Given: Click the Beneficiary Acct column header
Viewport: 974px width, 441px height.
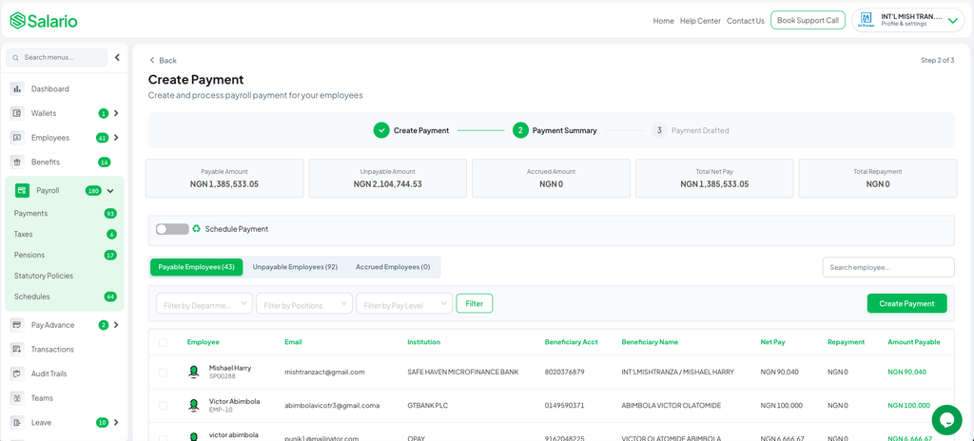Looking at the screenshot, I should [571, 342].
